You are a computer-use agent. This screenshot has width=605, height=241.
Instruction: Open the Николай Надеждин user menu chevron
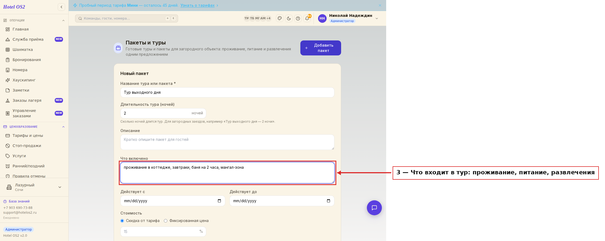click(377, 18)
